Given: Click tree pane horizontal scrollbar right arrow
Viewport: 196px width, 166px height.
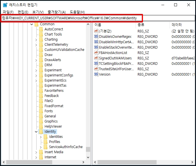Looking at the screenshot, I should 83,162.
